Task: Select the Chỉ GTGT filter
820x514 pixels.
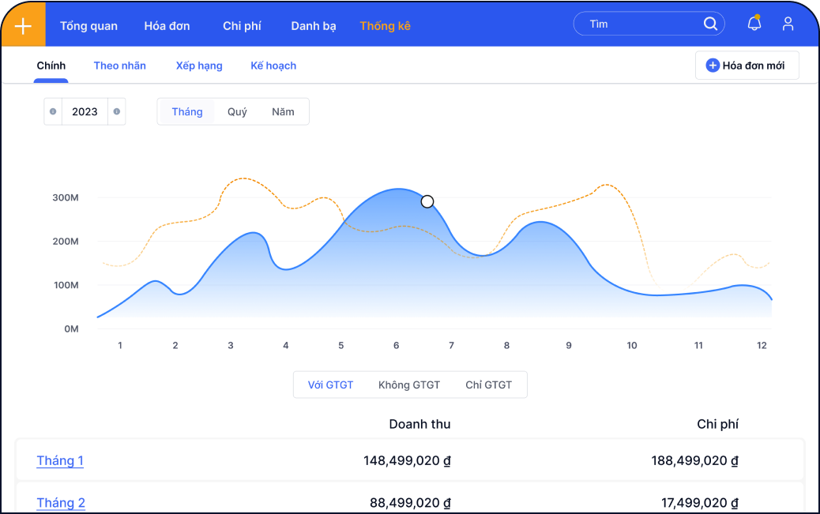Action: click(x=488, y=385)
